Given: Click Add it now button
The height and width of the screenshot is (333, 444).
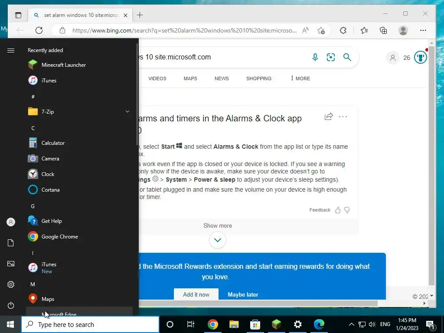Looking at the screenshot, I should click(x=196, y=294).
